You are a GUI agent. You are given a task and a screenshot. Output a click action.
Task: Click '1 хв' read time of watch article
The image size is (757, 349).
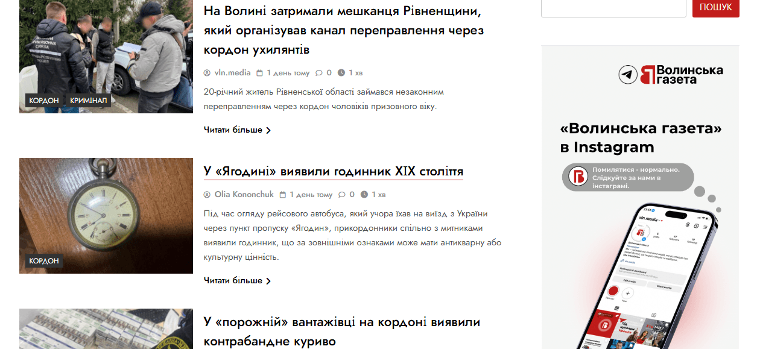coord(378,195)
